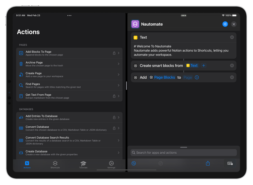Select the Create Database action

click(x=69, y=153)
